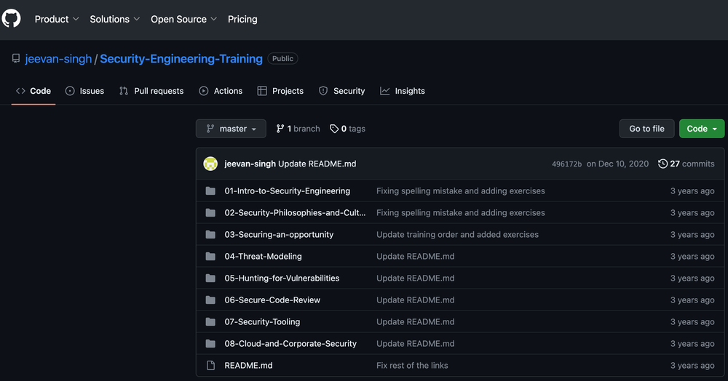Click the Public visibility badge
Viewport: 728px width, 381px height.
pyautogui.click(x=282, y=58)
